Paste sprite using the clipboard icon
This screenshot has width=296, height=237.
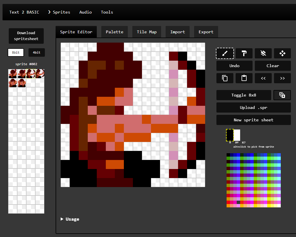tap(244, 78)
